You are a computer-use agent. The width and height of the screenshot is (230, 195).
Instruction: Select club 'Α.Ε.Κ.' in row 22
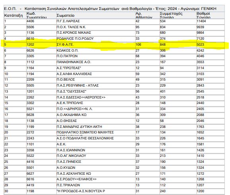(x=61, y=145)
